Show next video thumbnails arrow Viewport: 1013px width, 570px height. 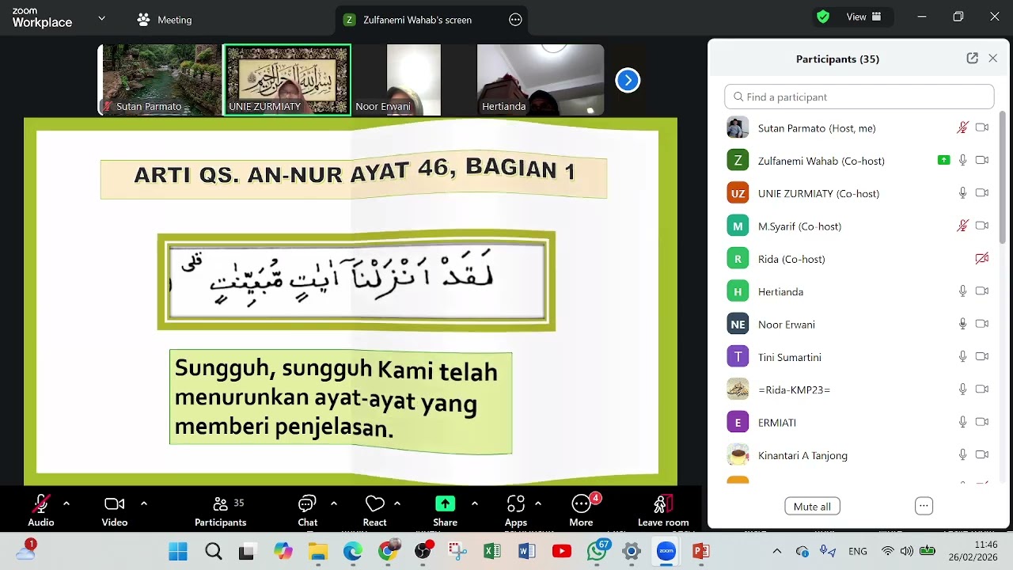628,80
